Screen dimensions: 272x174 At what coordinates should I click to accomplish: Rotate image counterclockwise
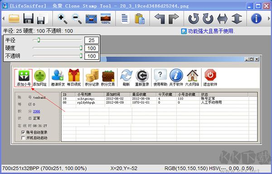click(194, 19)
